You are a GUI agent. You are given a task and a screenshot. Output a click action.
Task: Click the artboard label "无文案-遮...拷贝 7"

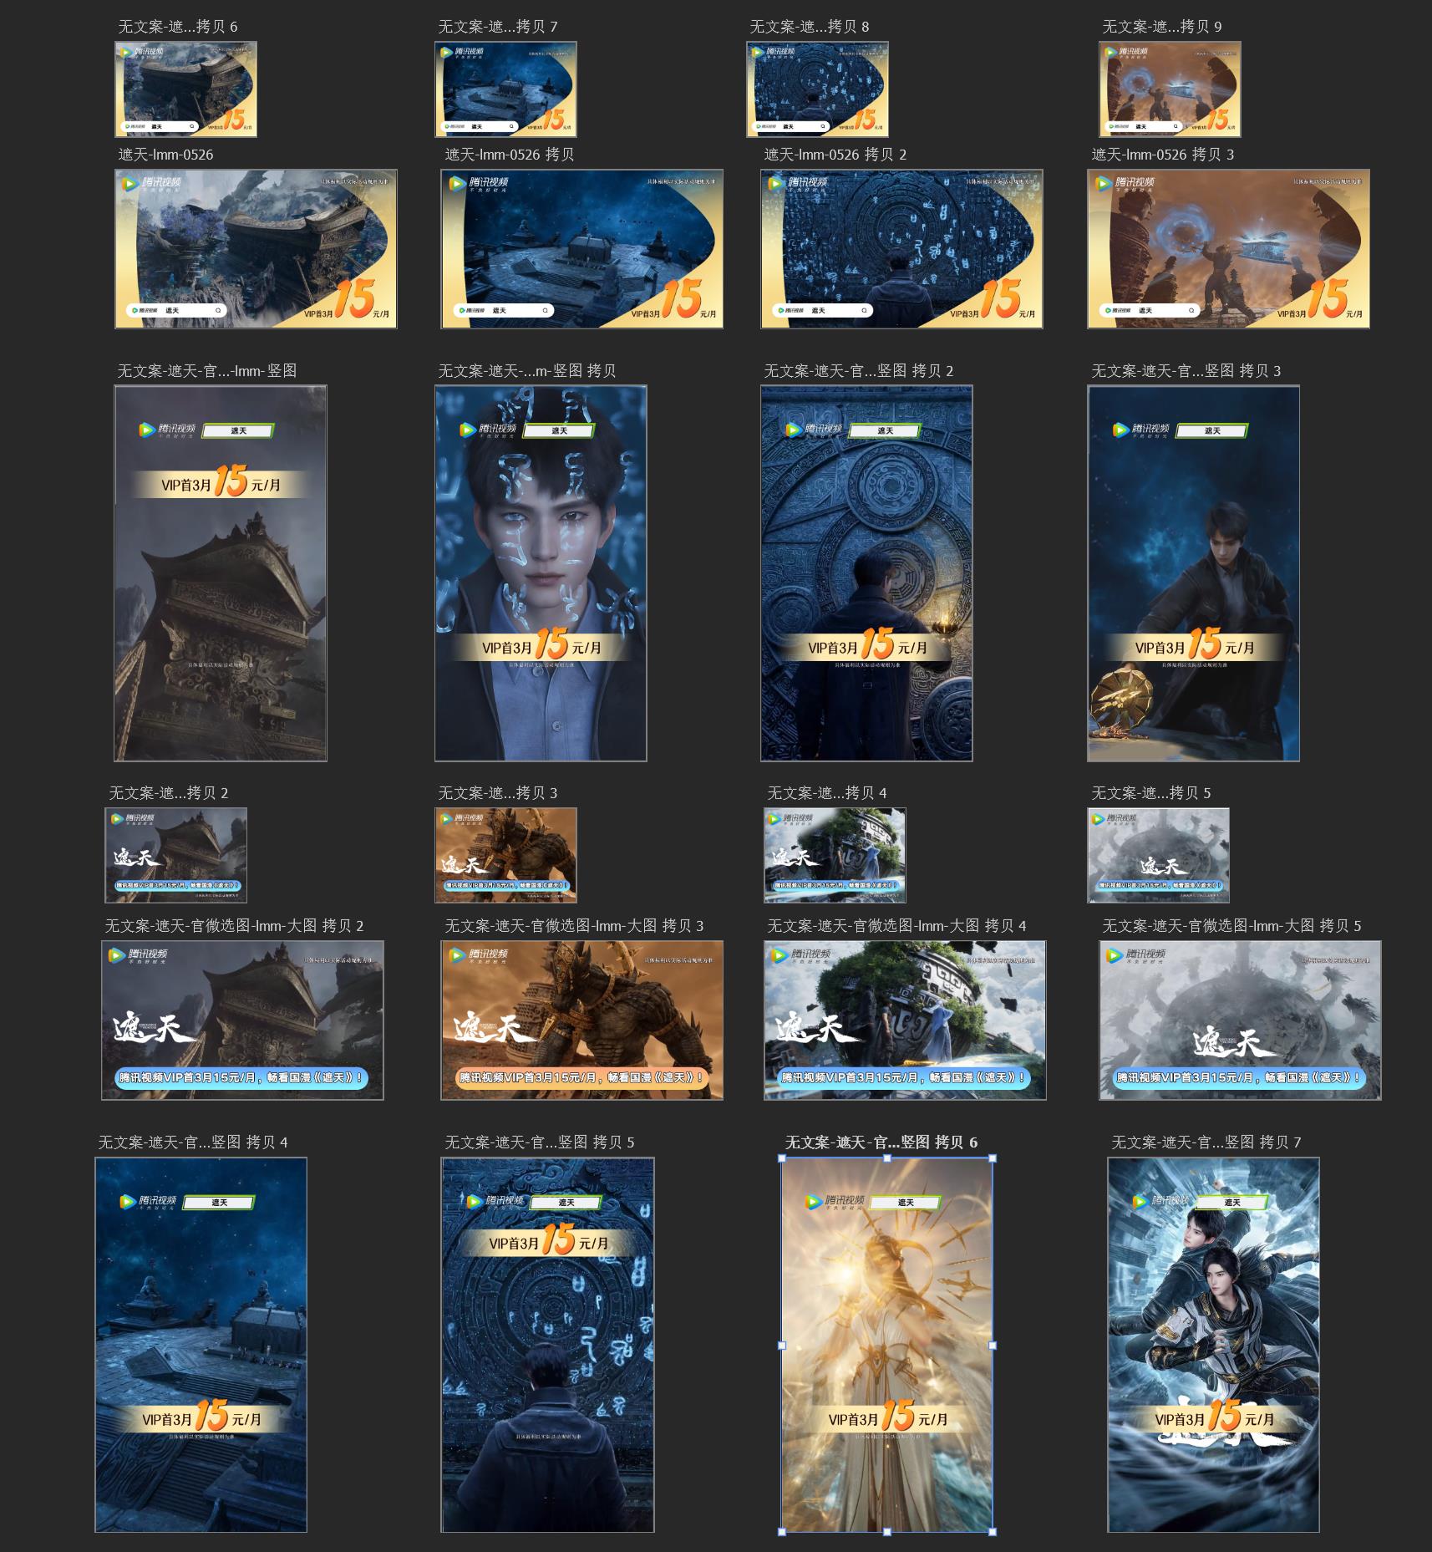[498, 27]
